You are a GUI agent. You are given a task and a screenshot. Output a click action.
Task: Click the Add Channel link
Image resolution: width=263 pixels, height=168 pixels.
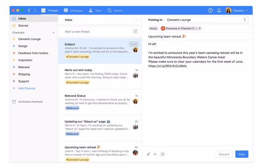(x=27, y=88)
